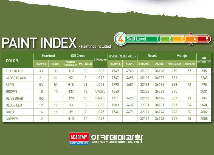Image resolution: width=214 pixels, height=155 pixels.
Task: Select skill level 4 orange segment
Action: point(191,39)
